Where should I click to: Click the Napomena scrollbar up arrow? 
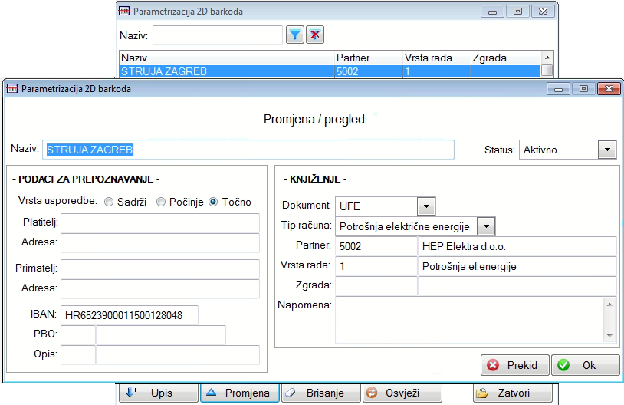[x=609, y=305]
